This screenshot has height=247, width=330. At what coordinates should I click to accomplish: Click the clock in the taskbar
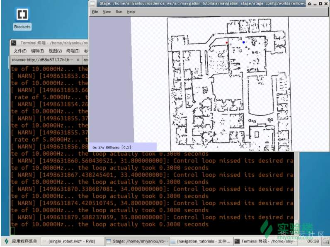(x=313, y=241)
